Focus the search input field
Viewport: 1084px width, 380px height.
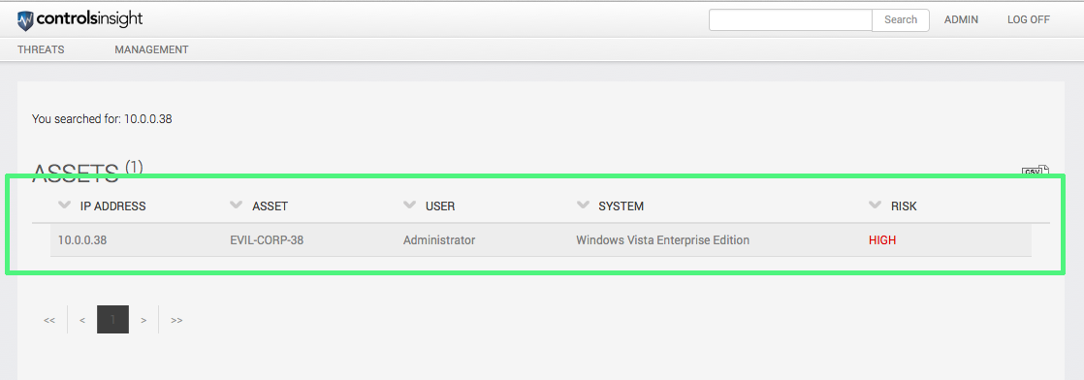click(x=791, y=19)
